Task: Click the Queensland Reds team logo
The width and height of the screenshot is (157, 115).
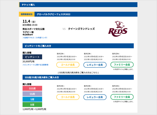Action: (118, 29)
